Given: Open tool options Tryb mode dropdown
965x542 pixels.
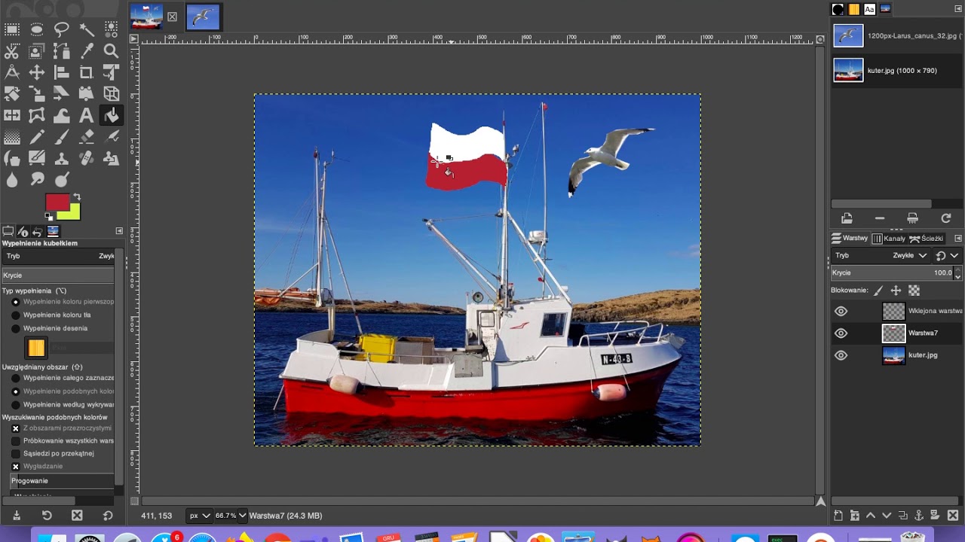Looking at the screenshot, I should (59, 256).
